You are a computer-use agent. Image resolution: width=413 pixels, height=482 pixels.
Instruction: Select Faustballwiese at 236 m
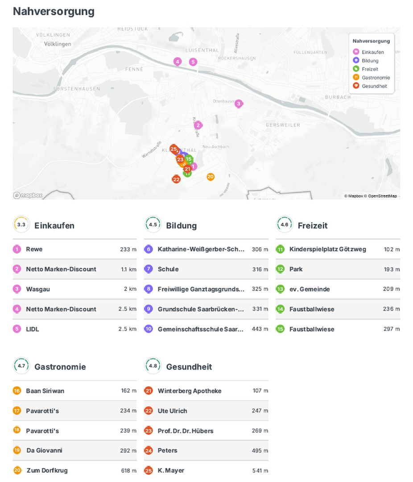pos(338,309)
